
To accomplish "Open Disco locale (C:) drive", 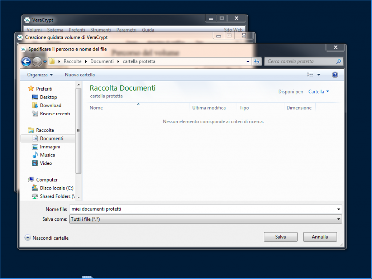I will pyautogui.click(x=57, y=188).
